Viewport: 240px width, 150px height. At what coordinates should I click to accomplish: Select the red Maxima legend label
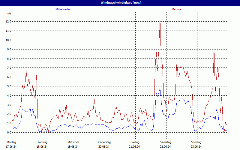176,9
